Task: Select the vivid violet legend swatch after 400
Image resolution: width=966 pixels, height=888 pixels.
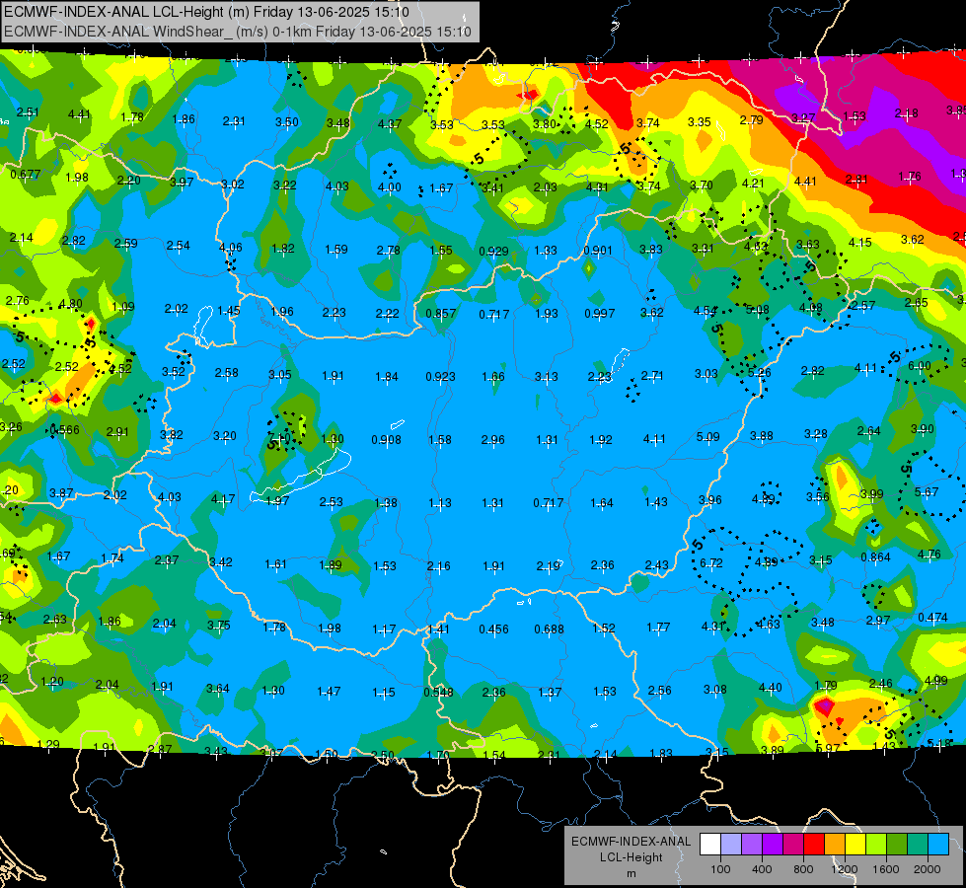Action: pos(773,845)
